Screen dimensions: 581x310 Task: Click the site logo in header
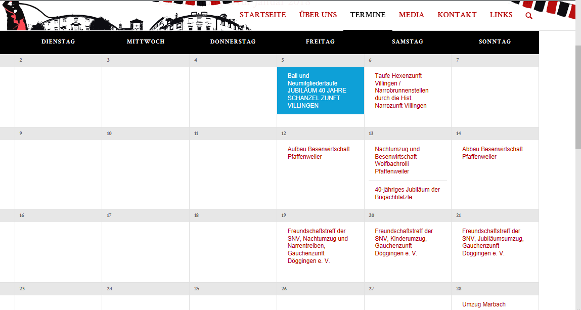coord(126,15)
